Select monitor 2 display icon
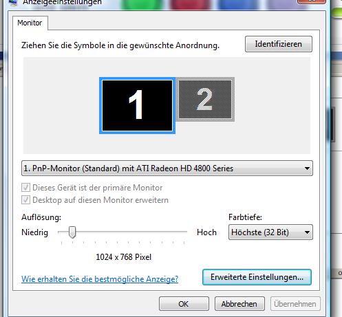 tap(205, 99)
